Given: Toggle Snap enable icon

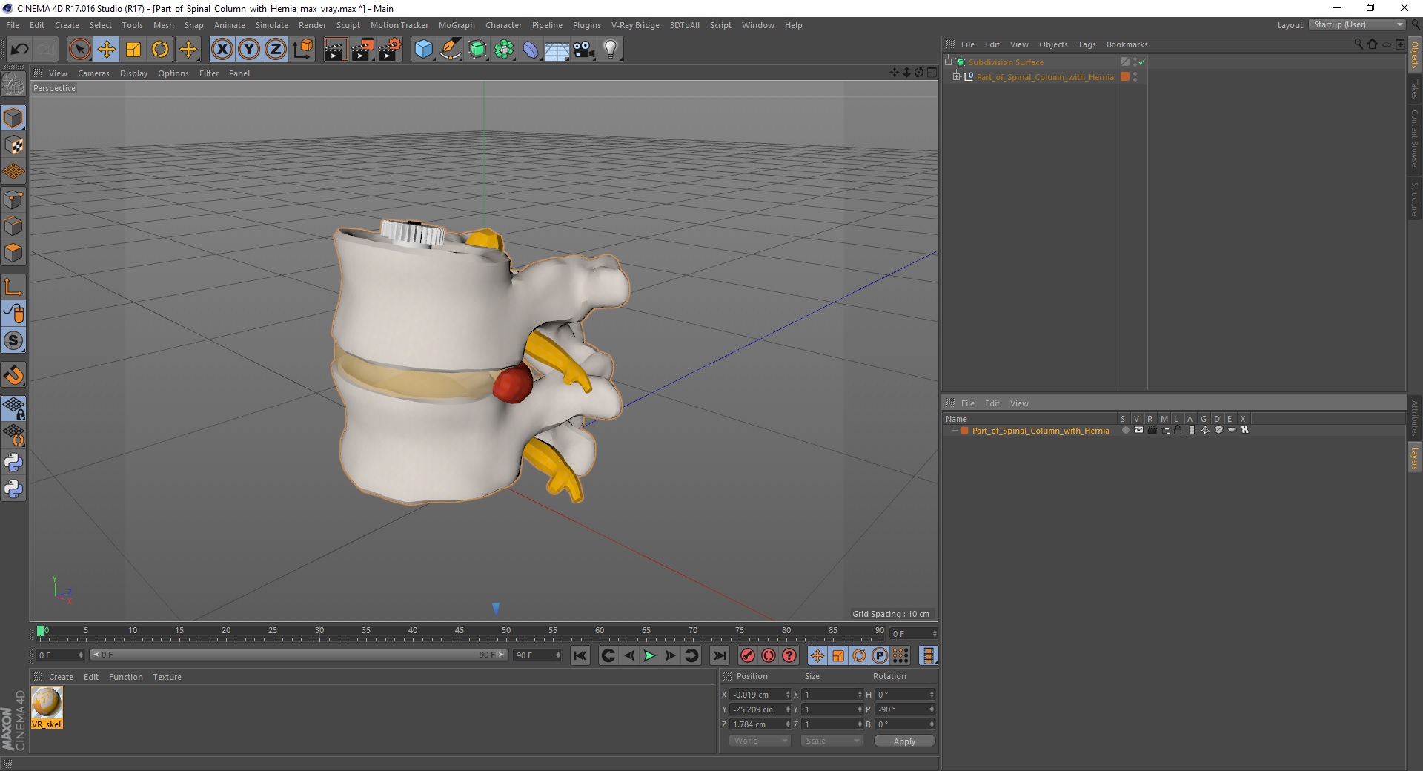Looking at the screenshot, I should (x=13, y=375).
